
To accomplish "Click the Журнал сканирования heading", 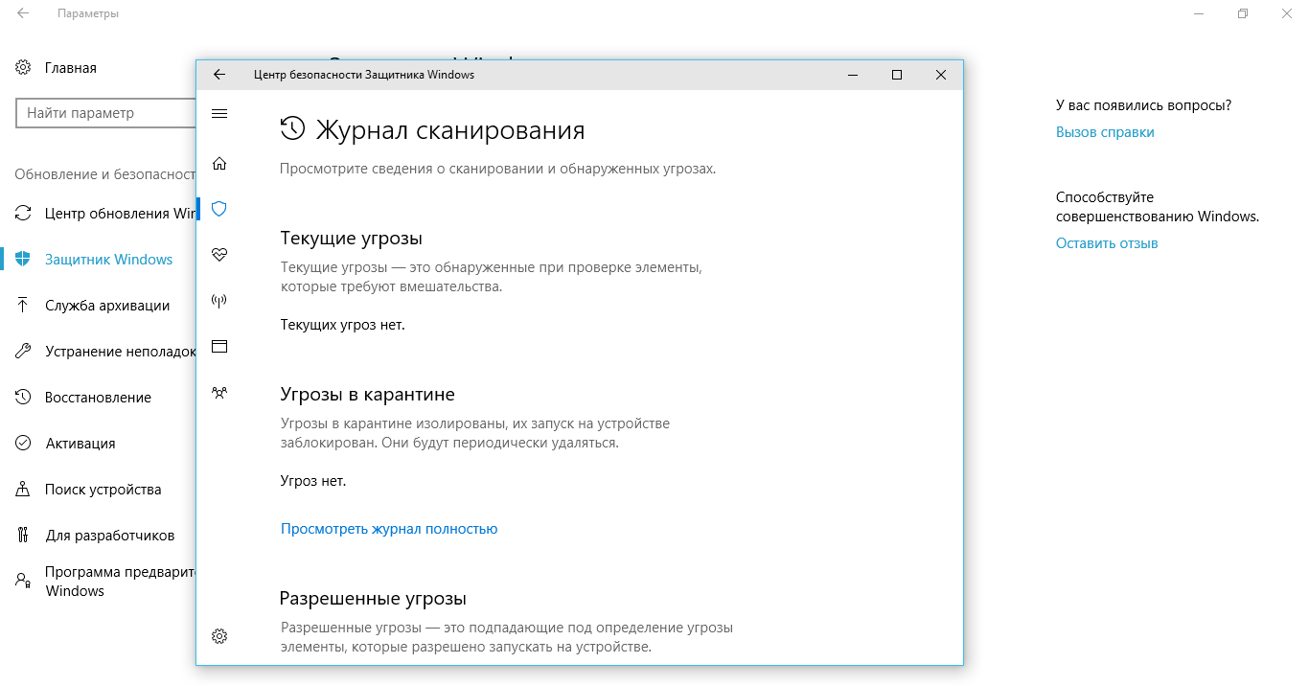I will 450,130.
